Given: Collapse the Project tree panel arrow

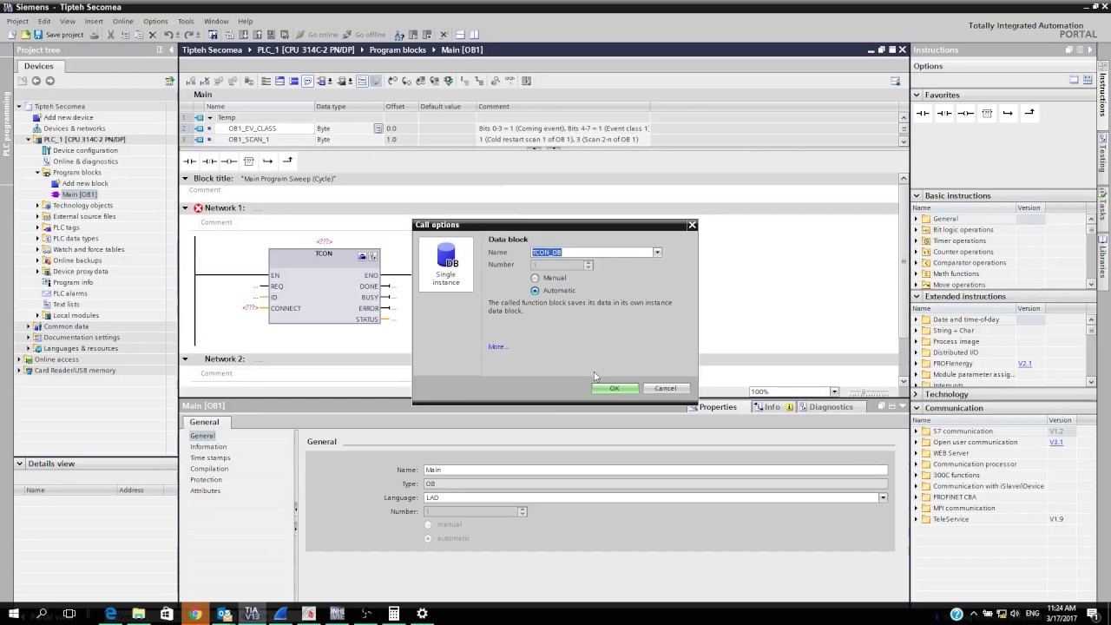Looking at the screenshot, I should pyautogui.click(x=171, y=49).
